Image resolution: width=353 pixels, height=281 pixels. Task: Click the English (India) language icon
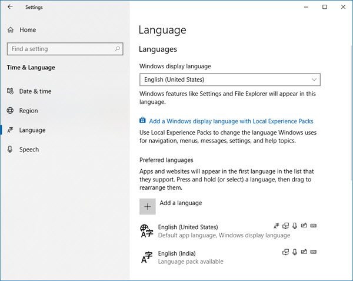[x=147, y=256]
